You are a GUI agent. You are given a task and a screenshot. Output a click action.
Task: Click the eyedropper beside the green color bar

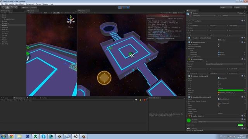[245, 90]
